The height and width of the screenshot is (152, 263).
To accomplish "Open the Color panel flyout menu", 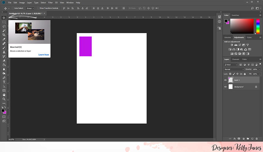I will 260,15.
